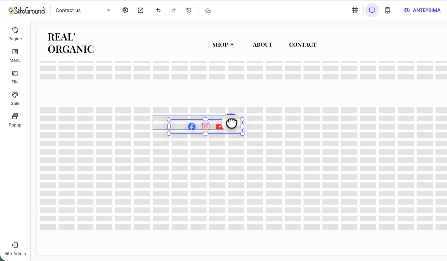Click the SiteGround logo
Viewport: 447px width, 261px height.
click(27, 10)
